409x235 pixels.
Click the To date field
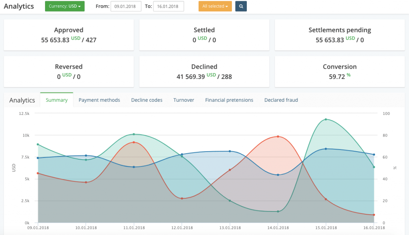click(168, 6)
